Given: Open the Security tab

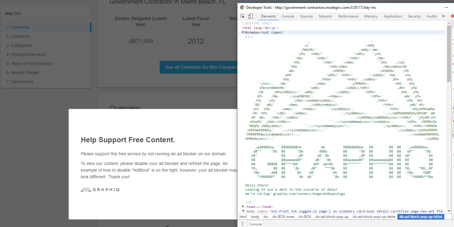Looking at the screenshot, I should pos(414,16).
